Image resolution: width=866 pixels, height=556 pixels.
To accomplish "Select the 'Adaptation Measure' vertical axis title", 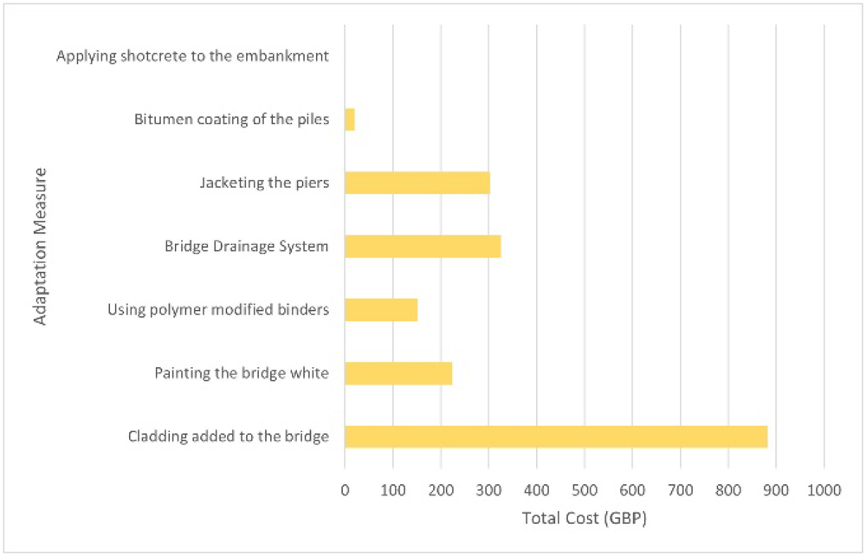I will [x=40, y=246].
